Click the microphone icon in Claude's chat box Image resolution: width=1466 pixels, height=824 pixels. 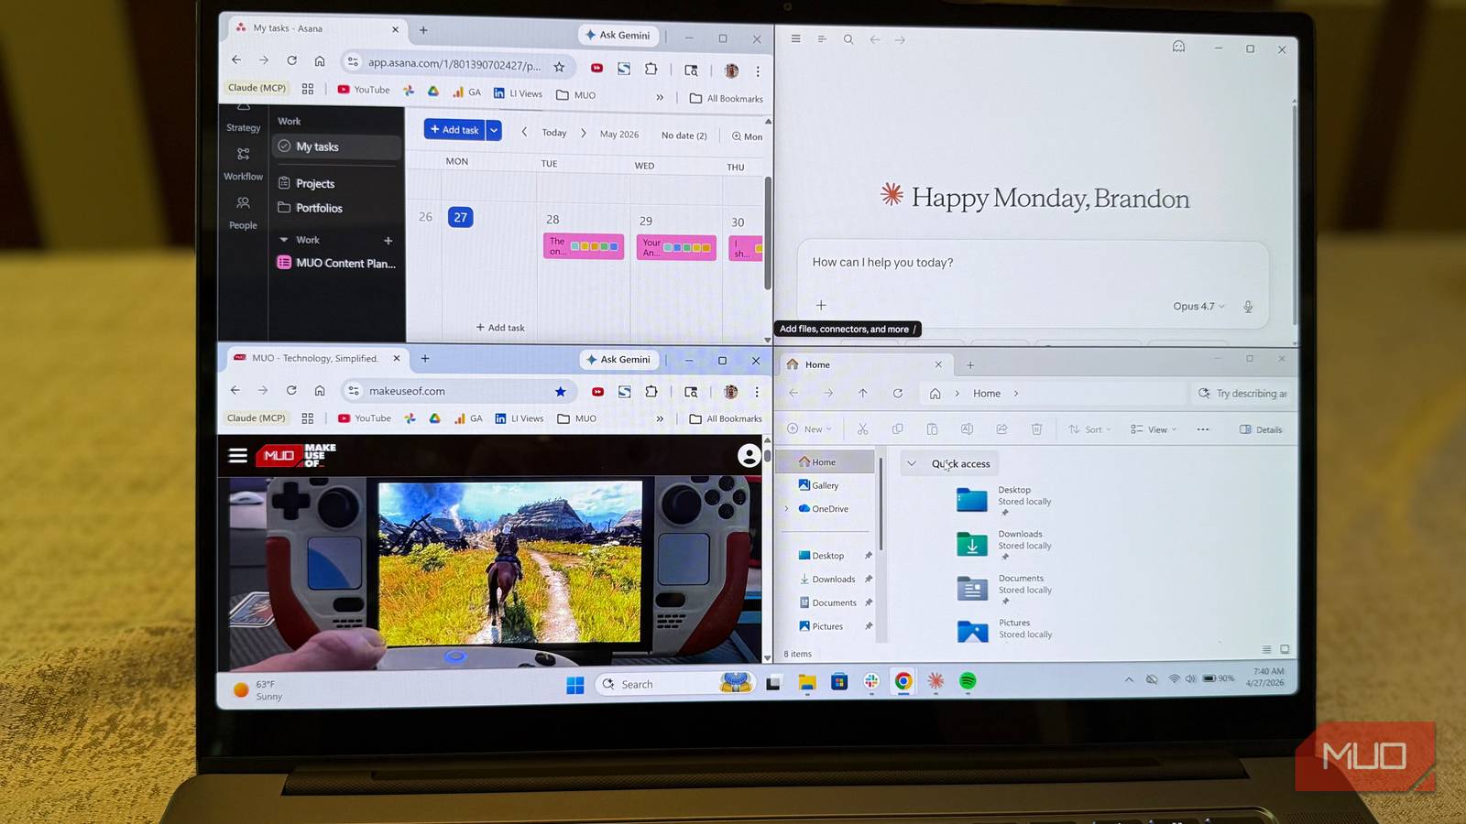(x=1248, y=306)
